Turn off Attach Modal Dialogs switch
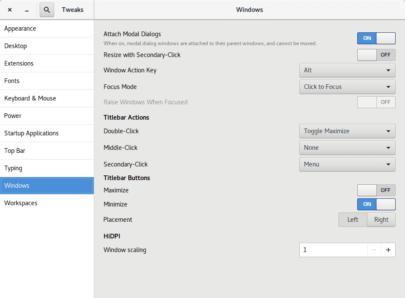 pyautogui.click(x=376, y=38)
